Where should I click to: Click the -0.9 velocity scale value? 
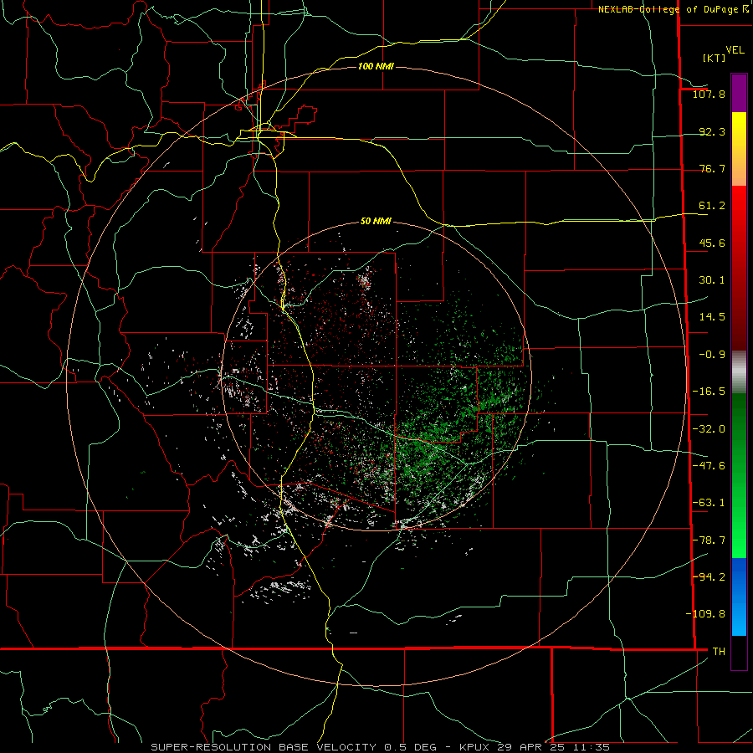pyautogui.click(x=712, y=355)
